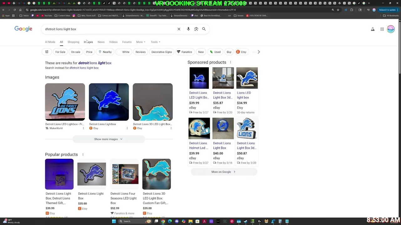Open the MakerWorld Detroit Lions image thumbnail
The height and width of the screenshot is (225, 401).
point(65,102)
